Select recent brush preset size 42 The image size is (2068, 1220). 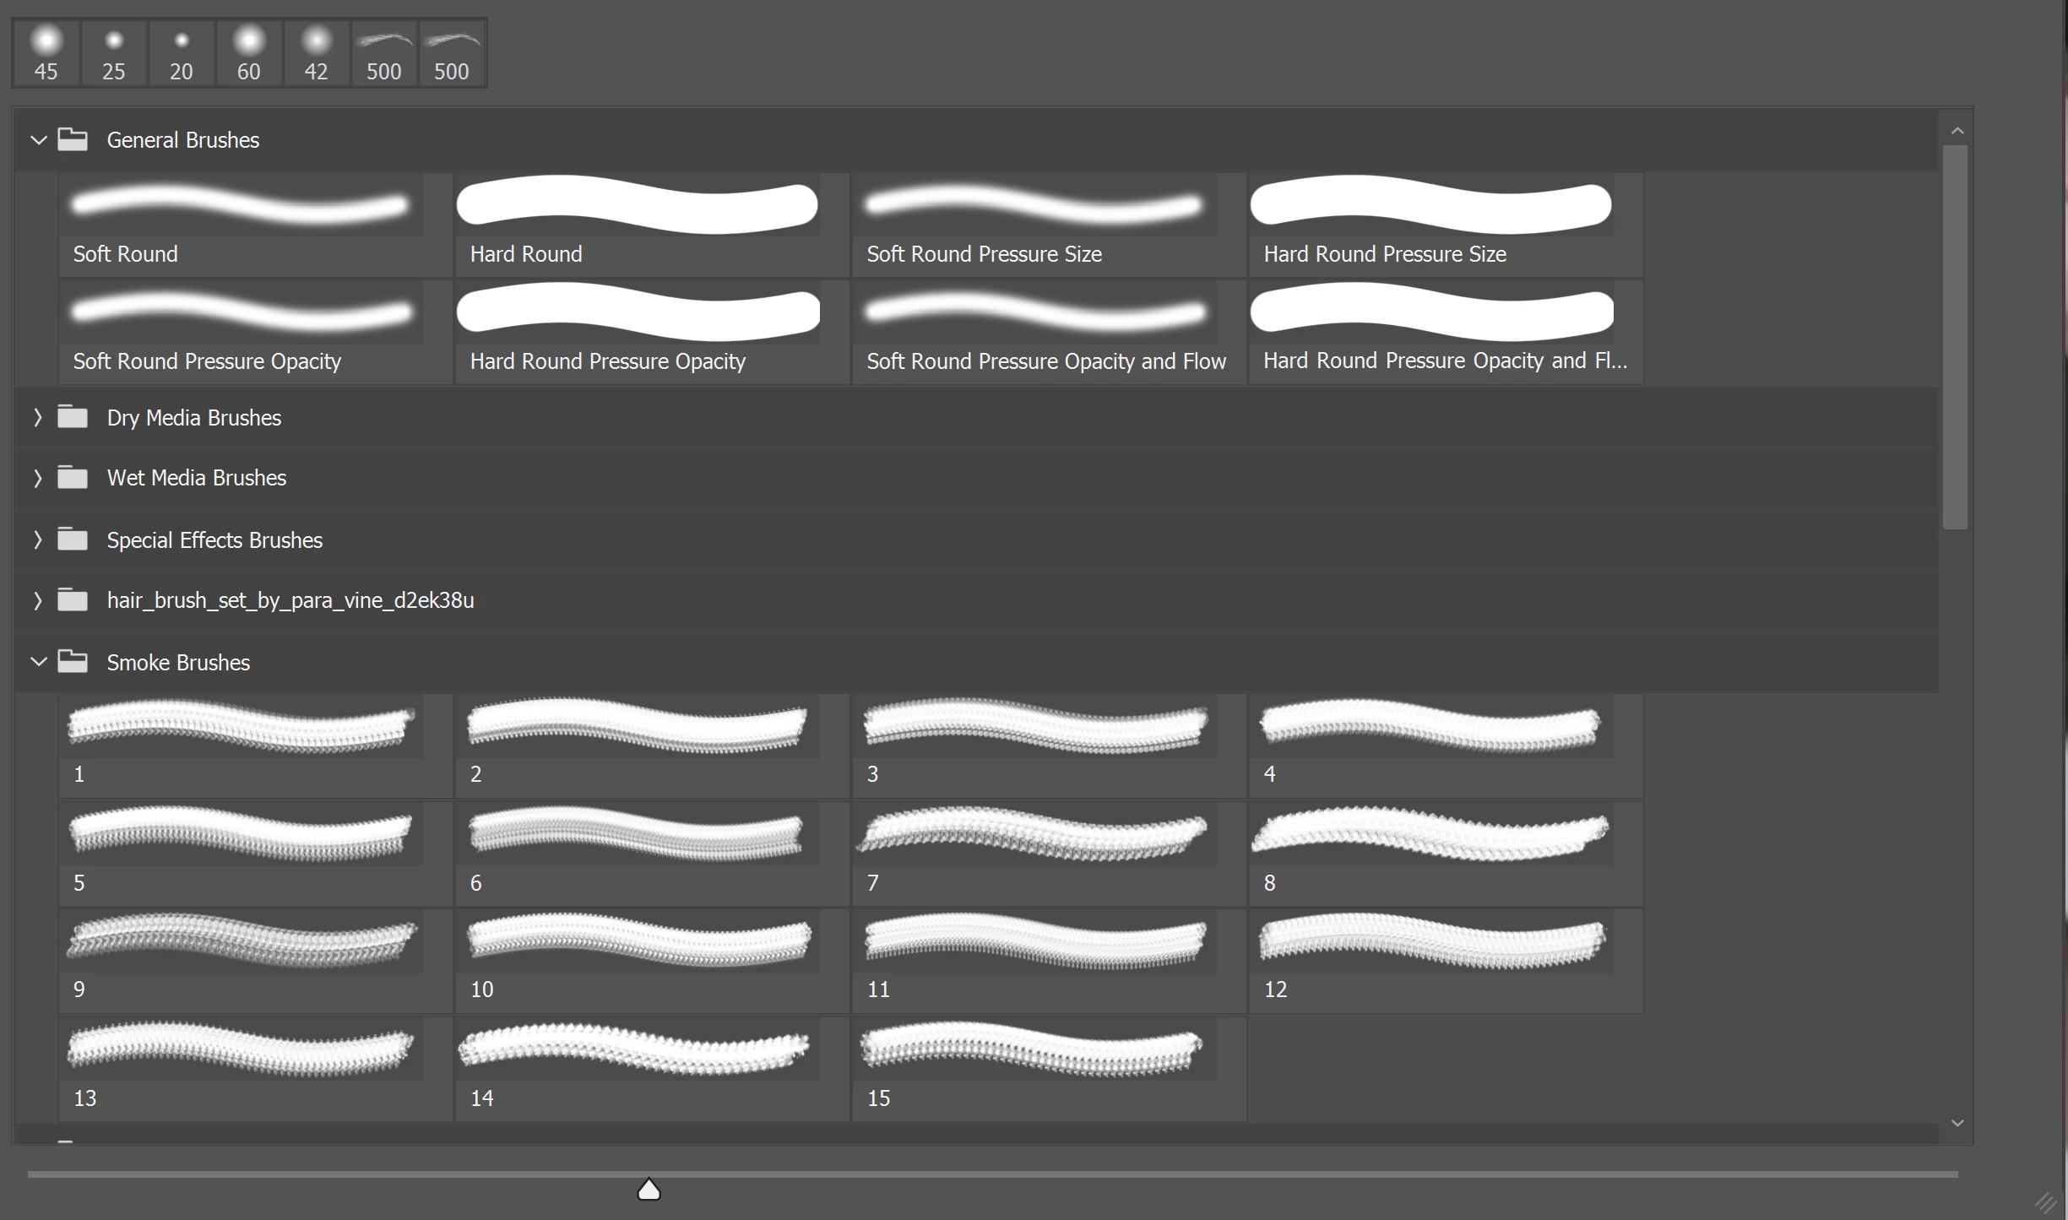coord(317,53)
